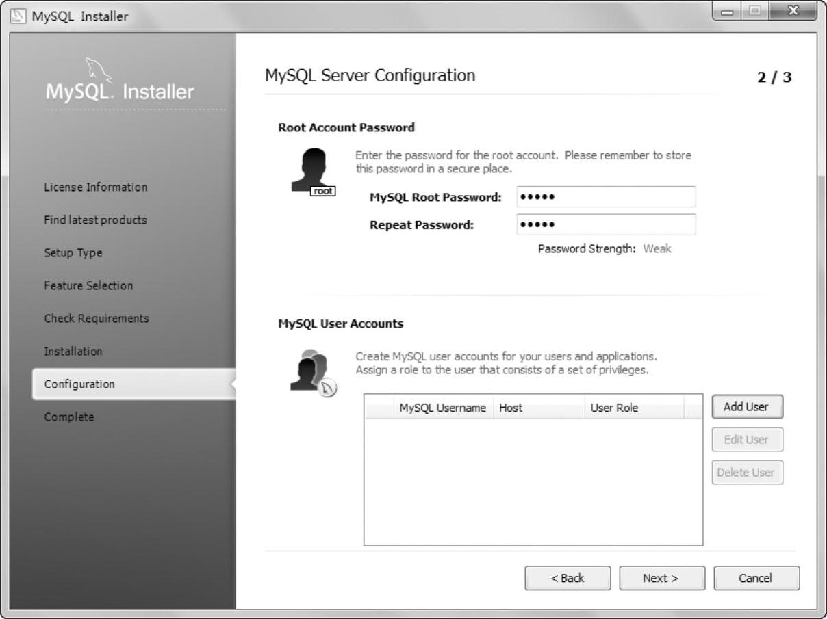Open the Find latest products step
Screen dimensions: 827x619
click(95, 220)
